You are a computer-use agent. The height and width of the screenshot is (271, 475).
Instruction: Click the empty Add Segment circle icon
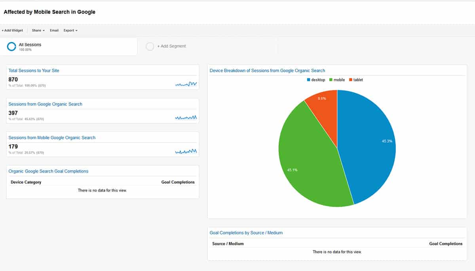point(150,46)
